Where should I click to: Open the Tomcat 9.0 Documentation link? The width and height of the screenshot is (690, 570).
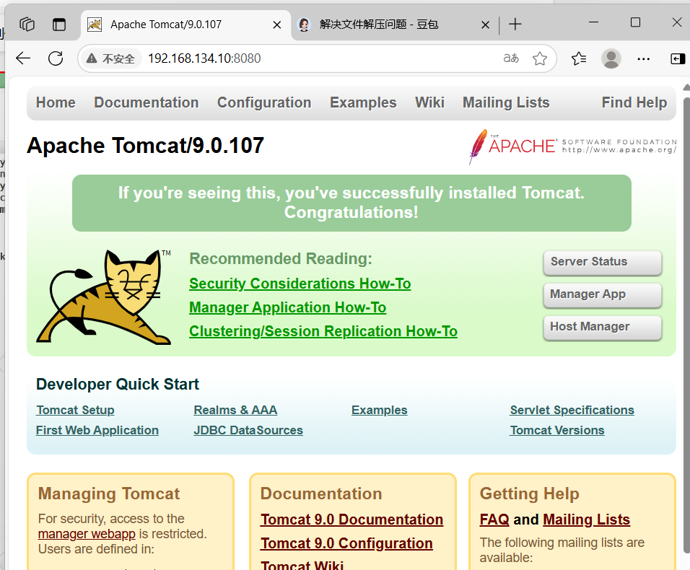click(351, 519)
